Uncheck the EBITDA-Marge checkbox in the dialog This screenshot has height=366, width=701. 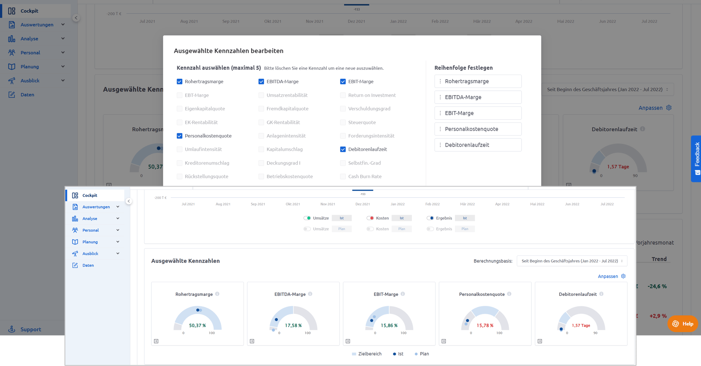[261, 82]
